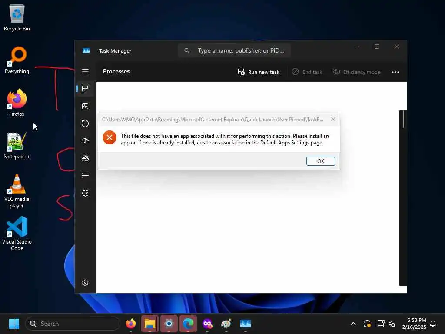Open the Startup apps page icon
Screen dimensions: 445x334
[85, 141]
